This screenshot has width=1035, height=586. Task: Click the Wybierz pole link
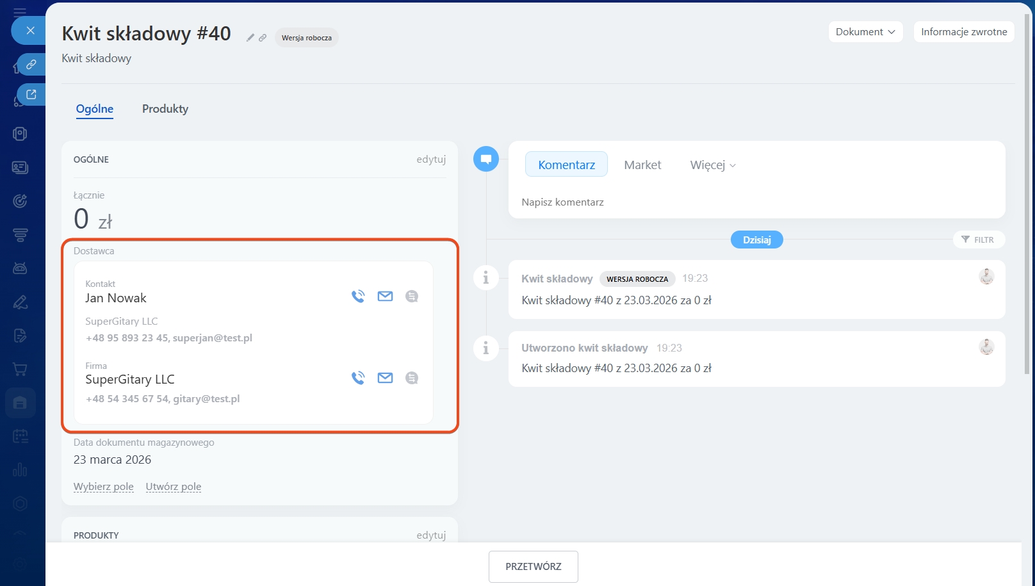point(104,487)
